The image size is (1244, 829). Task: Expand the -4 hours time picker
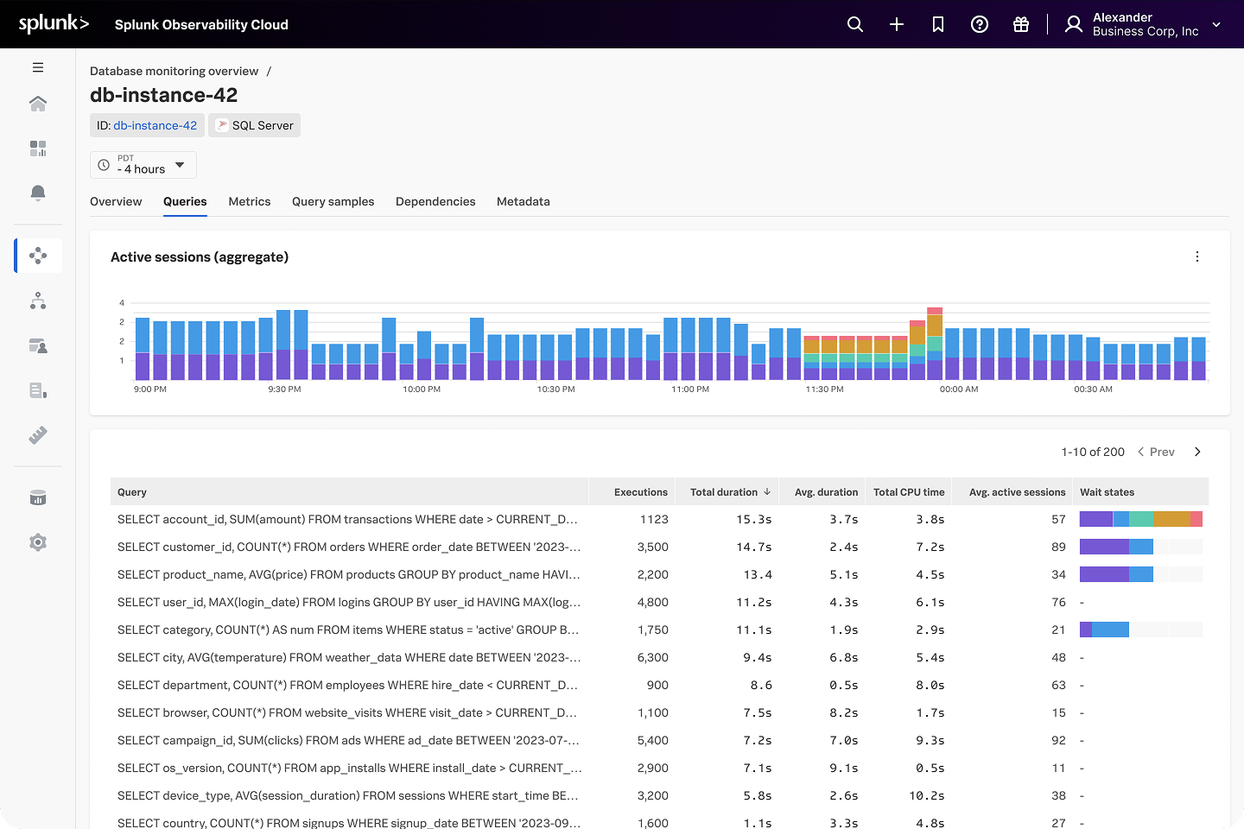(143, 165)
